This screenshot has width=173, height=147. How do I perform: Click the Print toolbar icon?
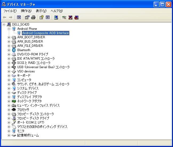click(33, 17)
